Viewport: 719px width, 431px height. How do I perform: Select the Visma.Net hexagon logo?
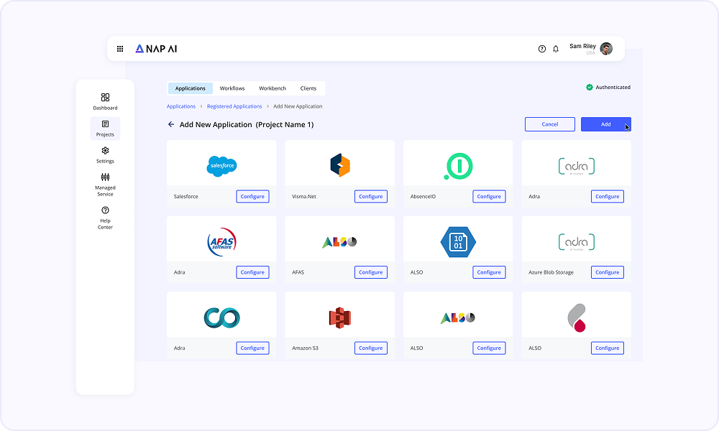pos(340,165)
